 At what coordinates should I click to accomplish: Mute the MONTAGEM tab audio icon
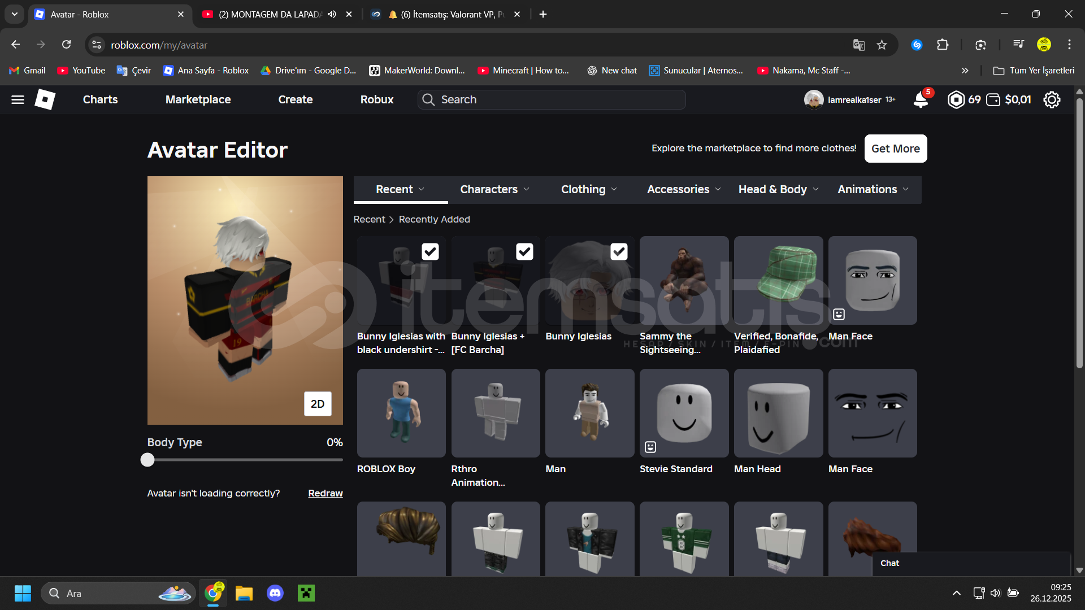click(332, 14)
